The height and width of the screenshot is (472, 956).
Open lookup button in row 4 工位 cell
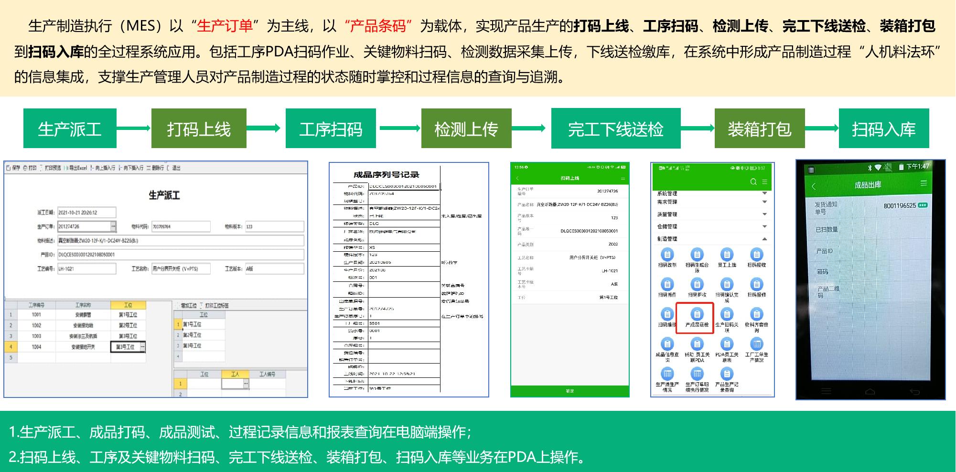pos(142,347)
